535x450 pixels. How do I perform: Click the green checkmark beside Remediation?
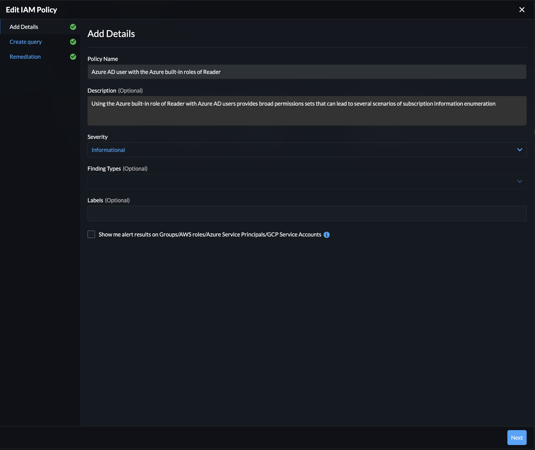coord(73,57)
